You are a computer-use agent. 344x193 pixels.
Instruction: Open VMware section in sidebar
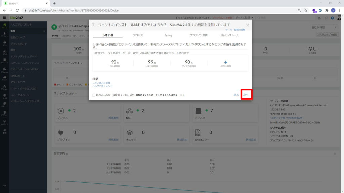[4, 70]
